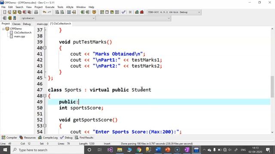The width and height of the screenshot is (275, 154).
Task: Select ClsCollection.h in the project tree
Action: (x=23, y=33)
